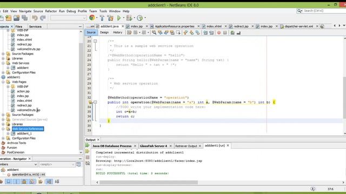Viewport: 346px width, 194px height.
Task: Toggle Sort by Source in Navigator
Action: [57, 182]
